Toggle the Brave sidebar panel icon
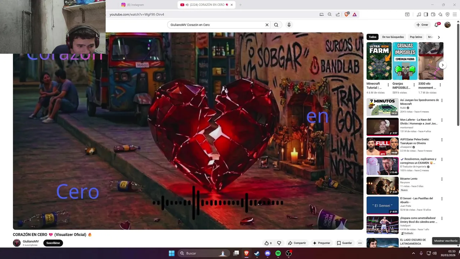This screenshot has width=460, height=259. [x=426, y=14]
